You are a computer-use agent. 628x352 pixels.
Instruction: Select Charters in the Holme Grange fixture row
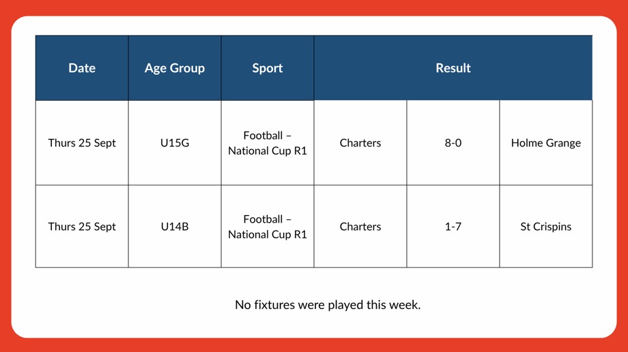coord(360,143)
